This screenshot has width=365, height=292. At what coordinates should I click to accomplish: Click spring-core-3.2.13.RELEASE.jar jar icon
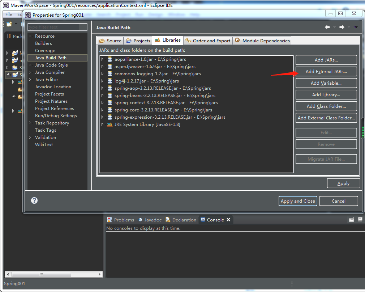click(110, 110)
